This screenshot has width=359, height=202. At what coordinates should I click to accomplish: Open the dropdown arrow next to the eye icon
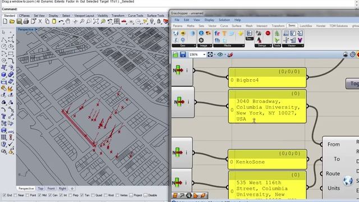tap(225, 54)
